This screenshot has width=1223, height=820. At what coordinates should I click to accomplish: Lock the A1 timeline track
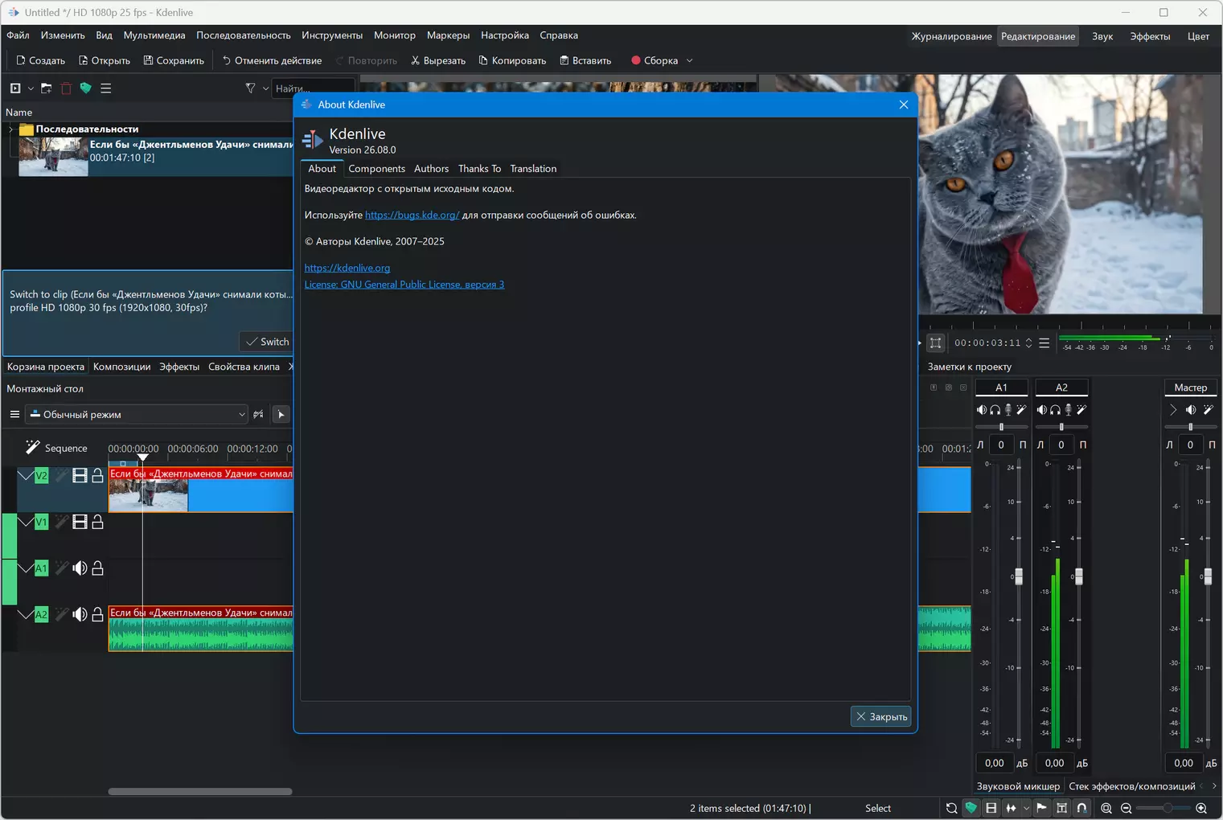[97, 568]
